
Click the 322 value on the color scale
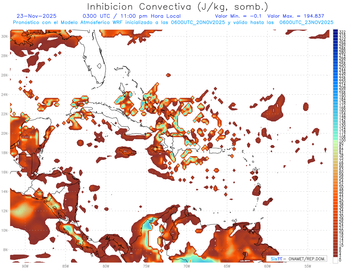click(x=342, y=32)
